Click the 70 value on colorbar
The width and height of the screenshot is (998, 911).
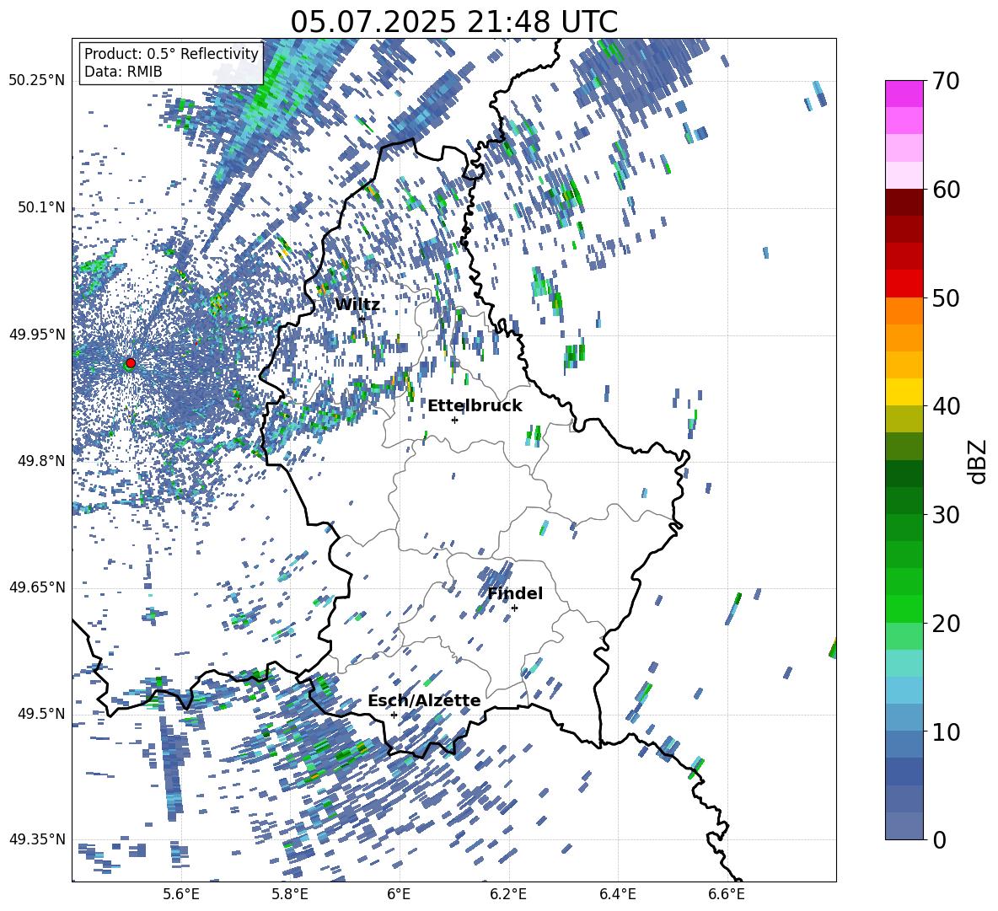pyautogui.click(x=946, y=81)
